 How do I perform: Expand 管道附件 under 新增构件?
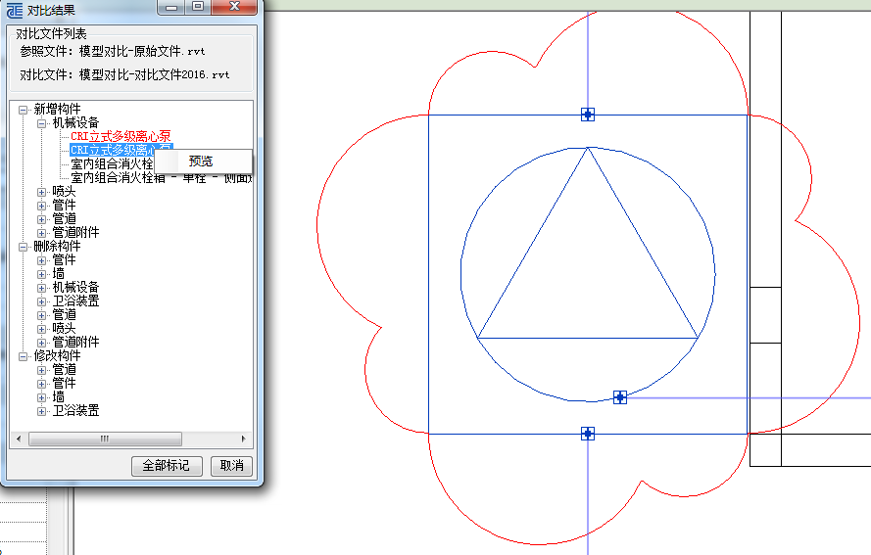(x=42, y=233)
